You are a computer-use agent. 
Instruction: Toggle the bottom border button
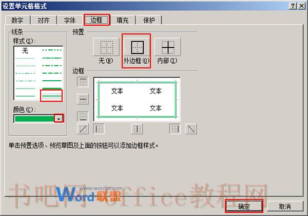[x=83, y=116]
